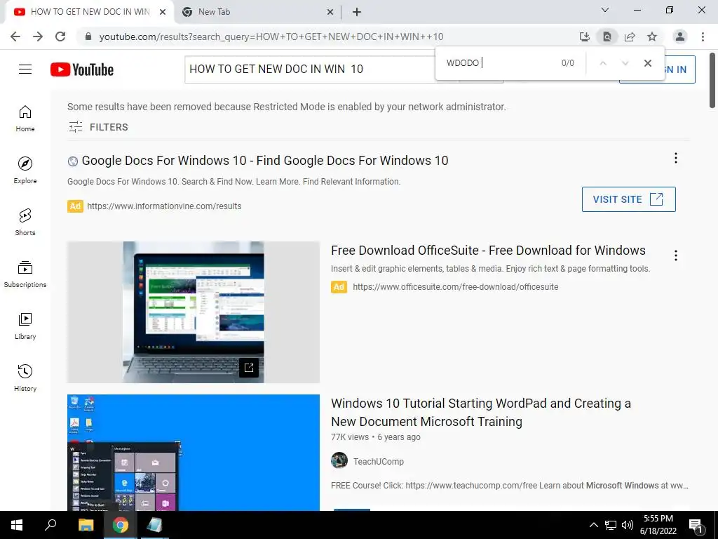Click the YouTube logo
Viewport: 718px width, 539px height.
coord(82,69)
